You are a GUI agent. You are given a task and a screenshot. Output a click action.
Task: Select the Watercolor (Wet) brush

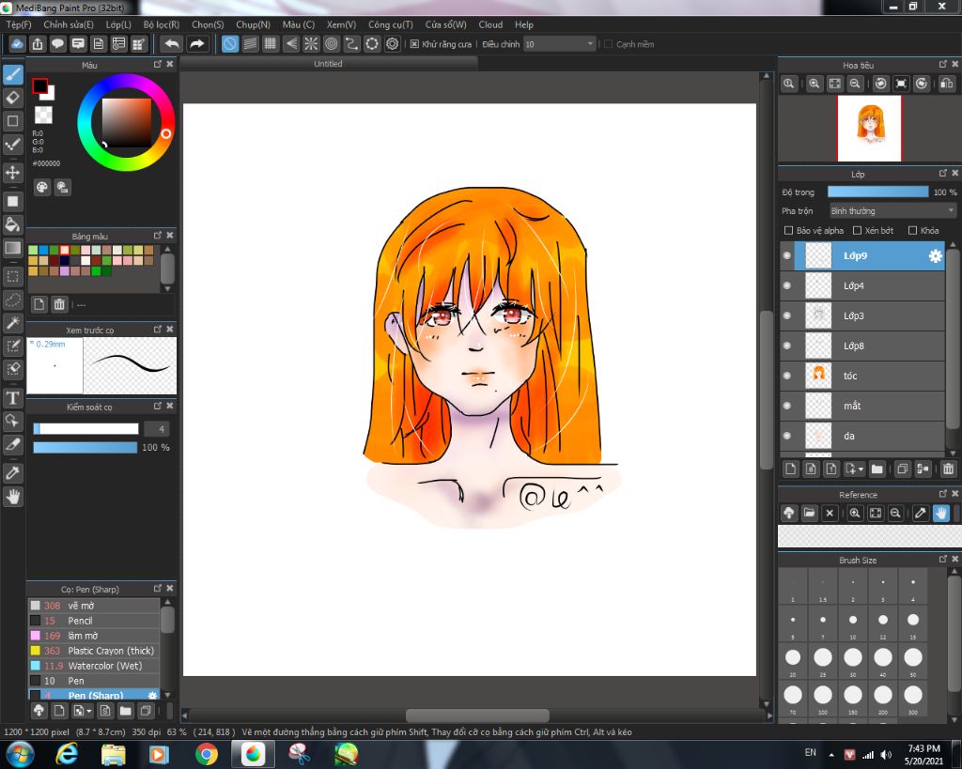click(x=94, y=666)
